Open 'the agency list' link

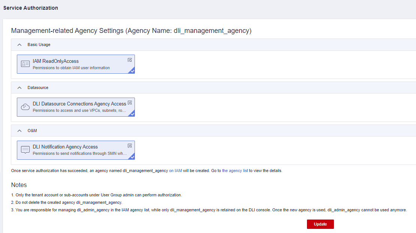click(235, 171)
